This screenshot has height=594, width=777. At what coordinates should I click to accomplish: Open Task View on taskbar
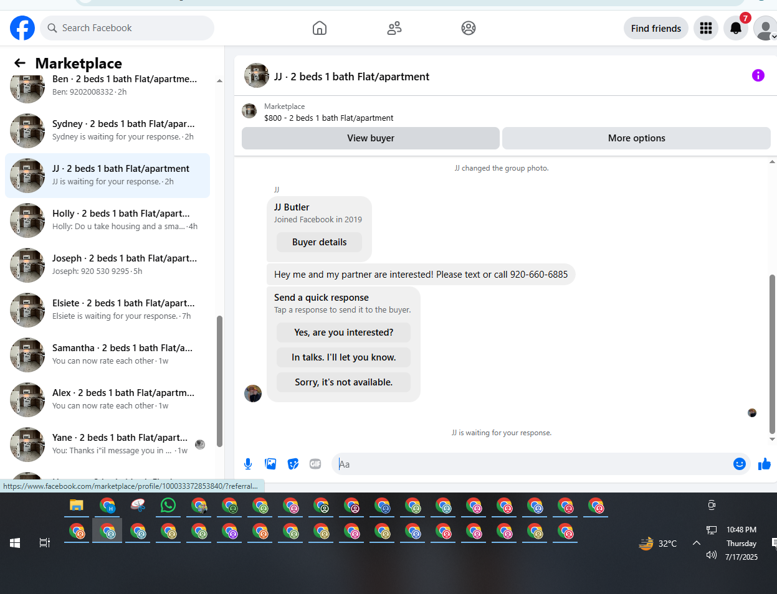pyautogui.click(x=45, y=543)
